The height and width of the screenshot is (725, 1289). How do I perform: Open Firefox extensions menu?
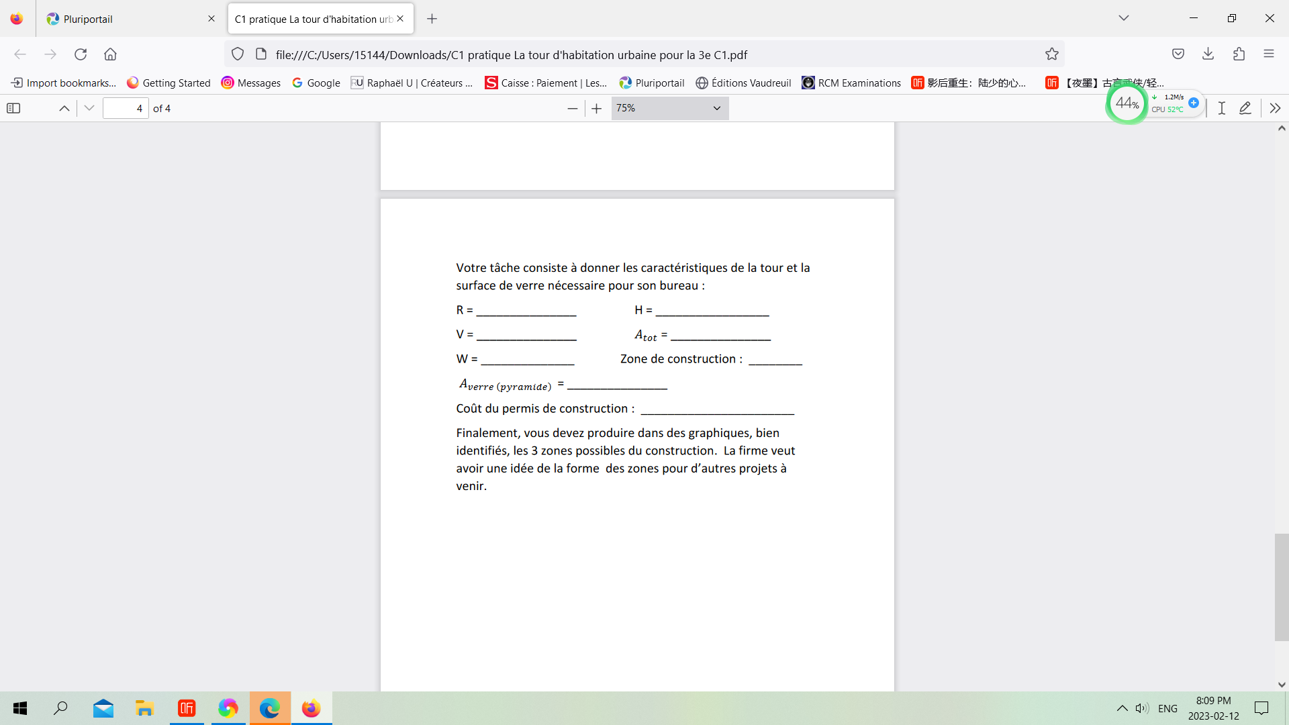click(1239, 54)
